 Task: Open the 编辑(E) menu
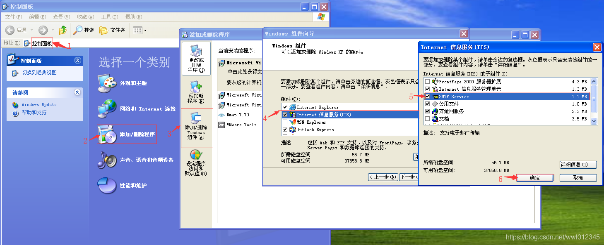(37, 17)
